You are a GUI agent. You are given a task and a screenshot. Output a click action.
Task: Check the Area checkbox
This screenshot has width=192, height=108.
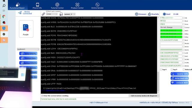184,24
